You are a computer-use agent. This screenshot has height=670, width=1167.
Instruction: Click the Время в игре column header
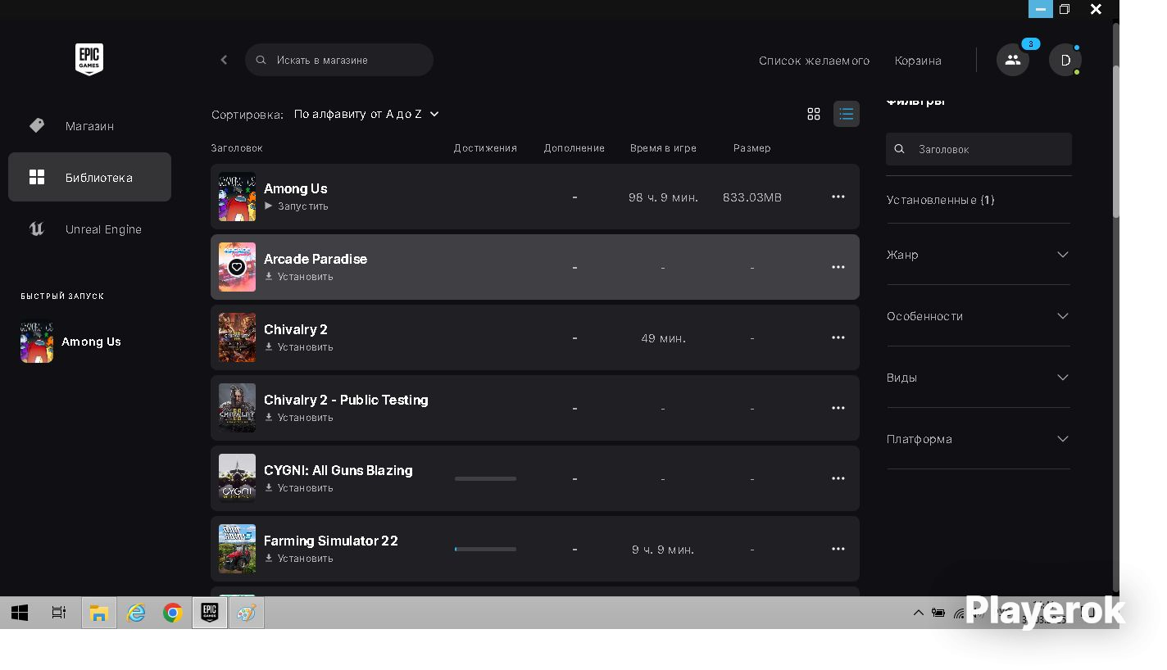pyautogui.click(x=663, y=148)
